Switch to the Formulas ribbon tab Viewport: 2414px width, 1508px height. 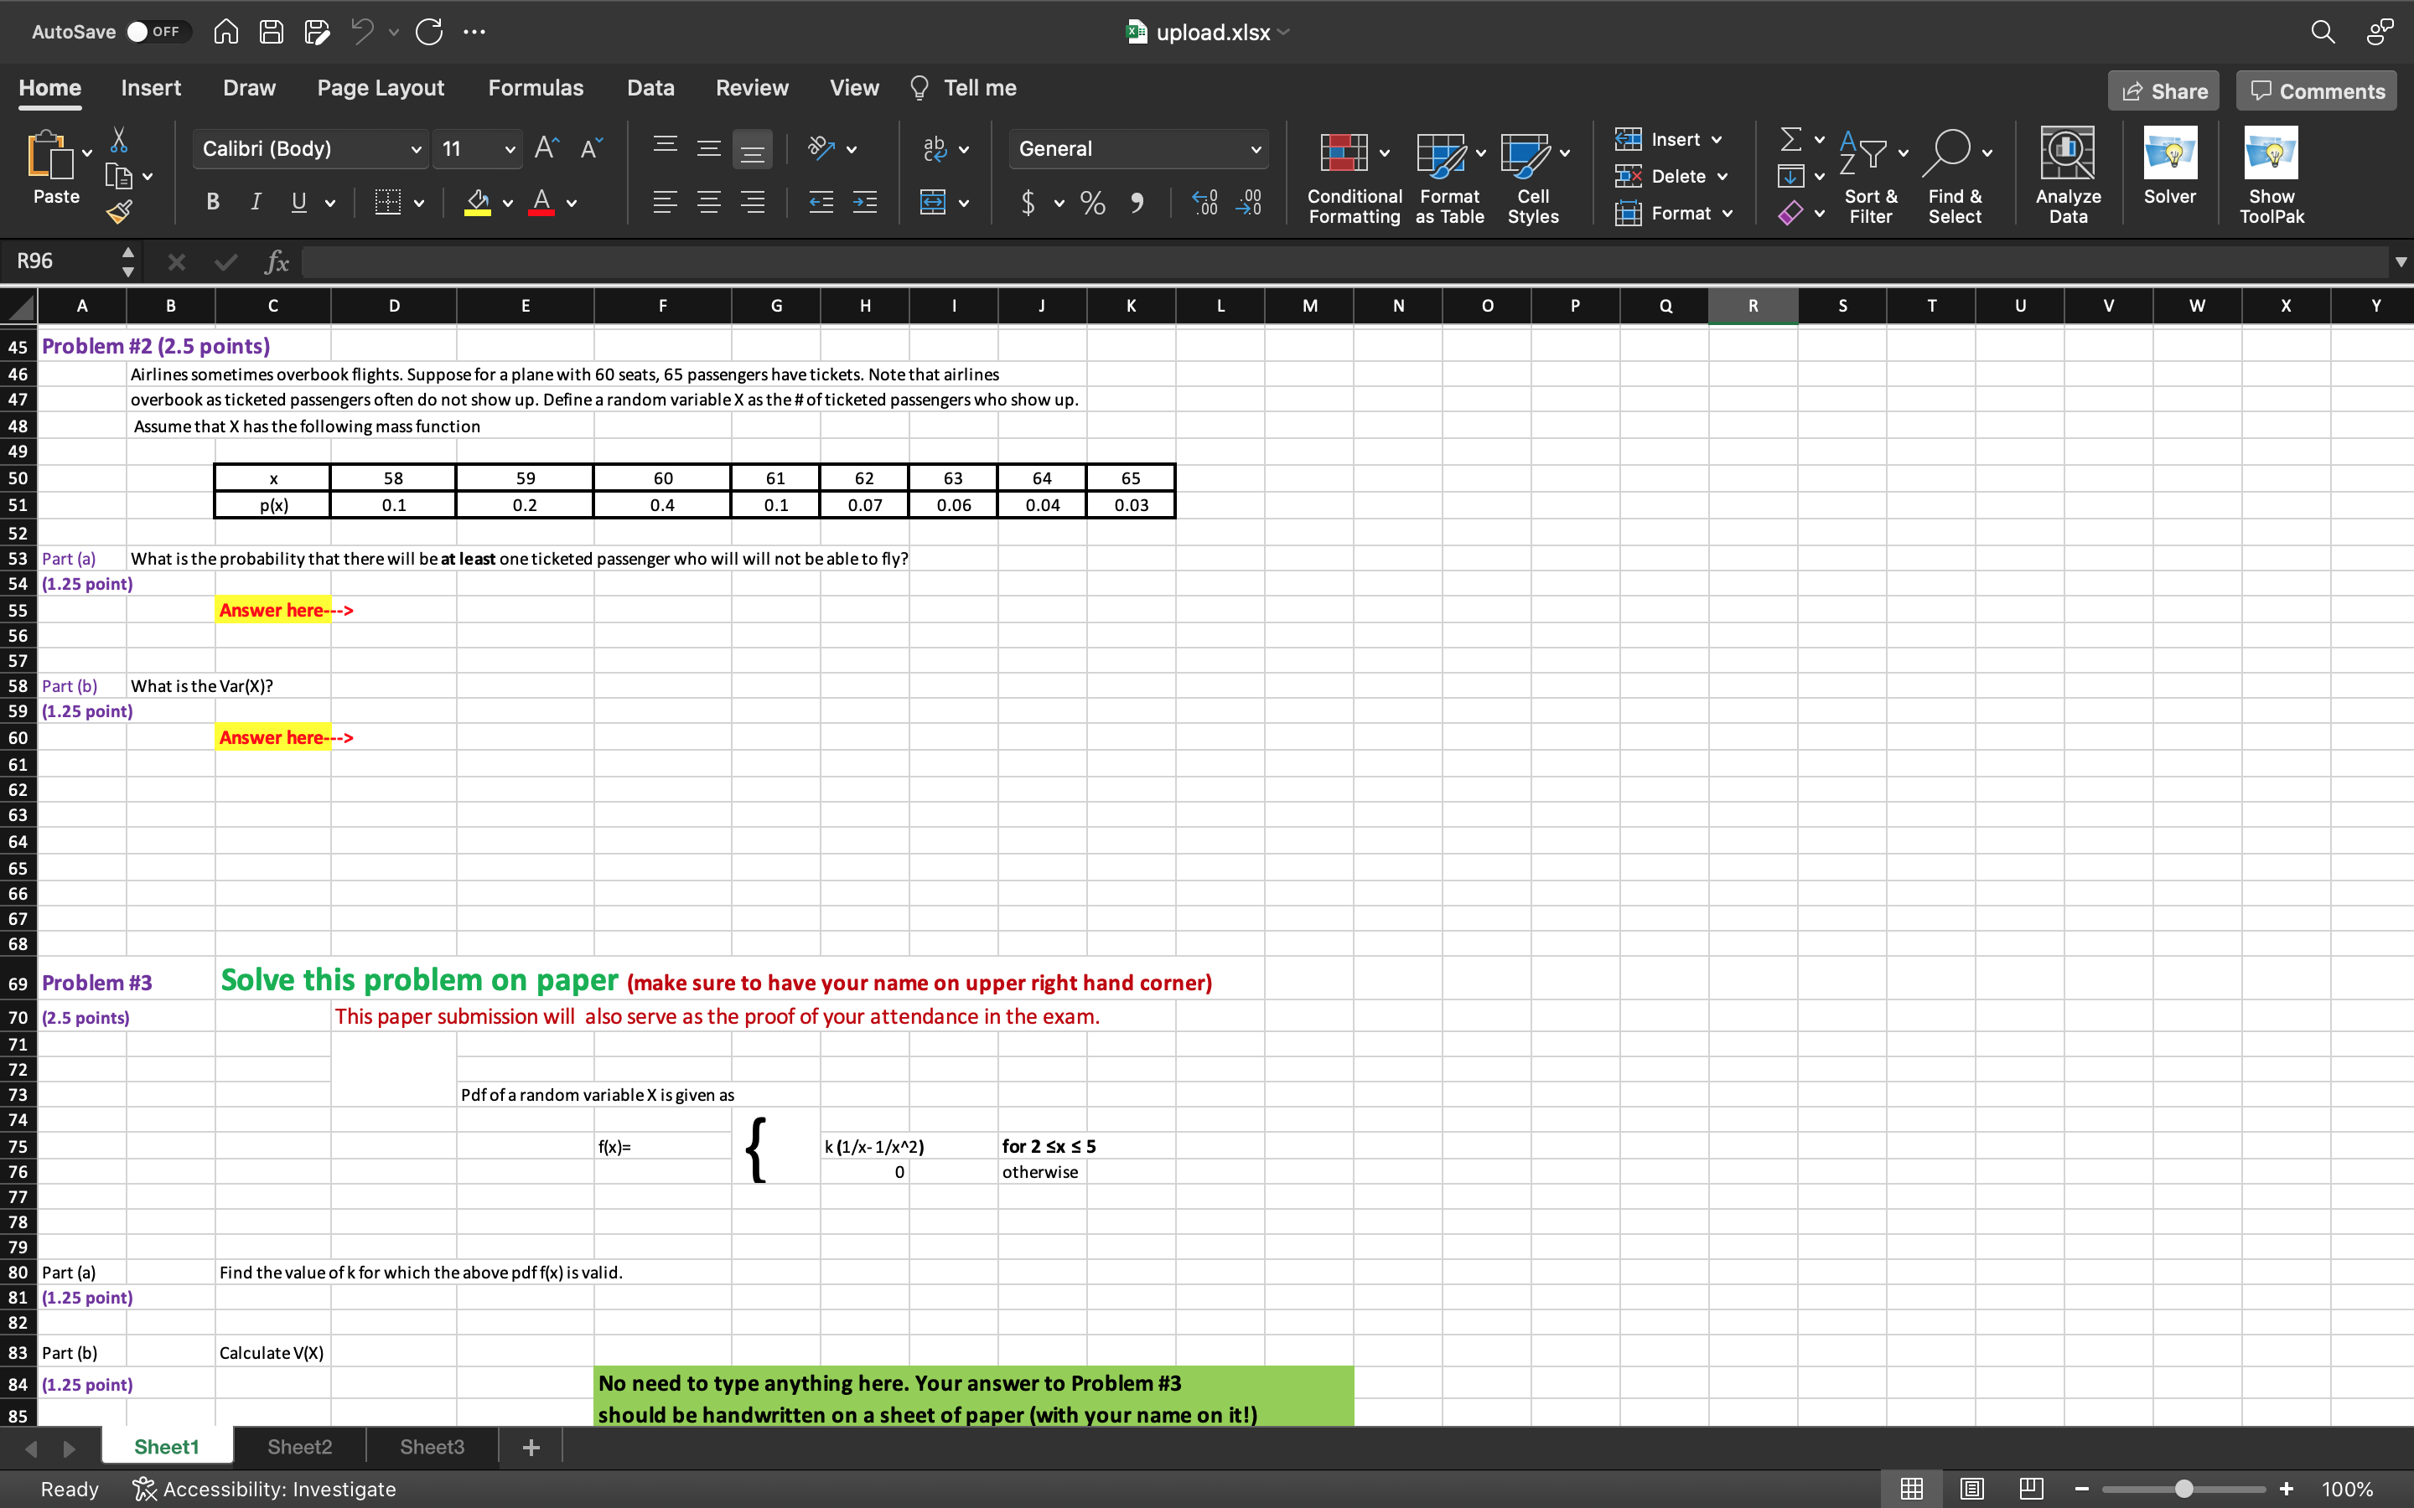point(535,88)
